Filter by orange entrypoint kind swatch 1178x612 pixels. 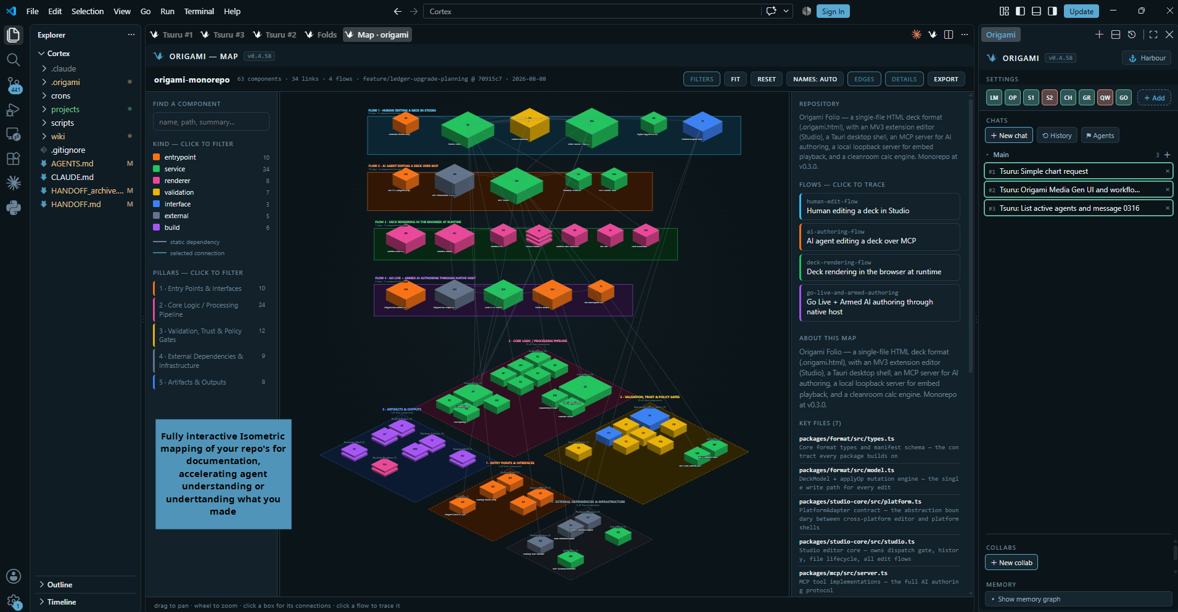click(x=157, y=157)
